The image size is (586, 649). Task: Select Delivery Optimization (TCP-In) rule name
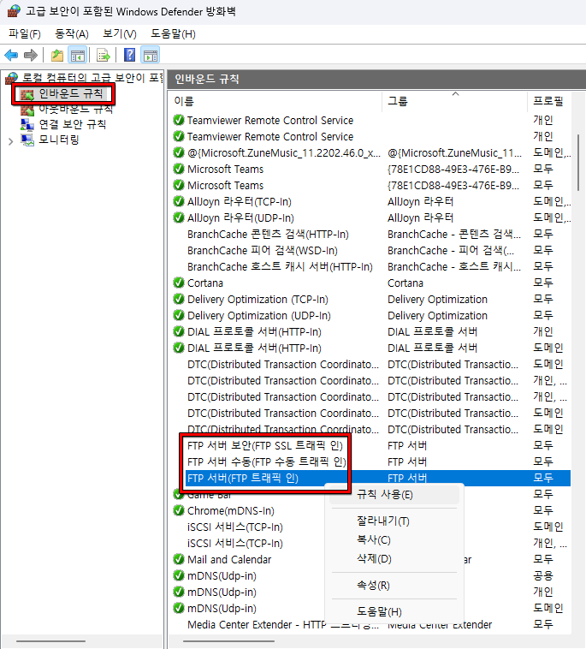tap(257, 300)
